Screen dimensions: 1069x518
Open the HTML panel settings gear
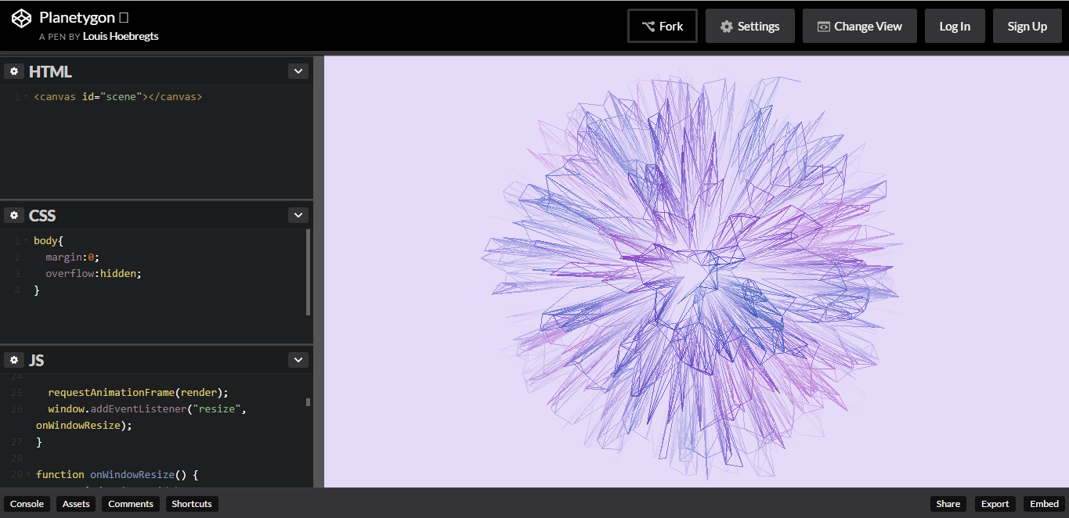coord(13,70)
